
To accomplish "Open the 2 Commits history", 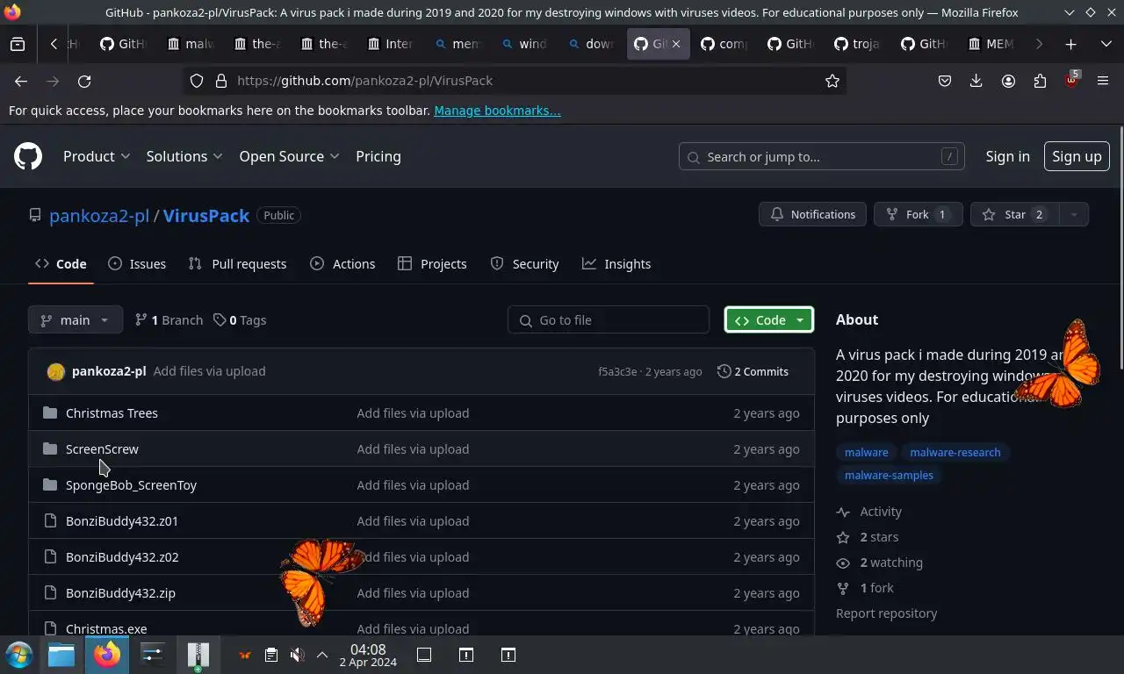I will [753, 371].
